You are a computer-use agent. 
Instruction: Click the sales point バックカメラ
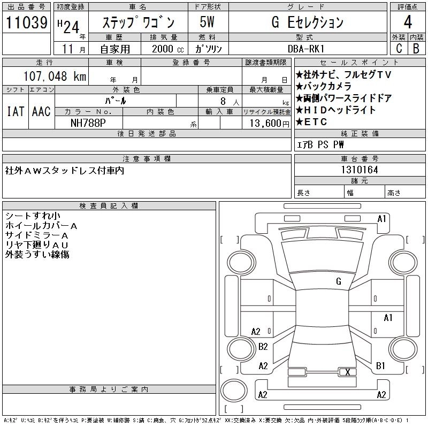click(324, 86)
